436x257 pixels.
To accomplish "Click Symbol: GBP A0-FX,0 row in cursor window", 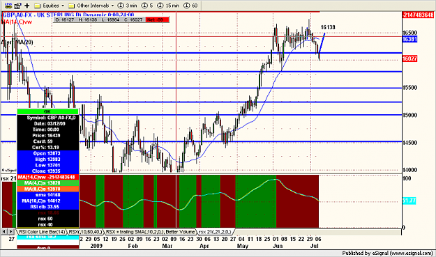I will tap(48, 118).
